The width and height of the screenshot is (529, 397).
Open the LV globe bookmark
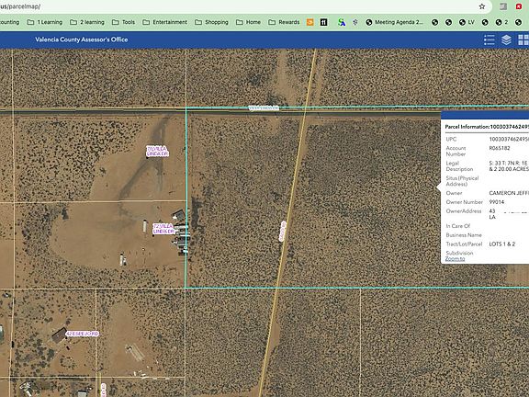[467, 22]
